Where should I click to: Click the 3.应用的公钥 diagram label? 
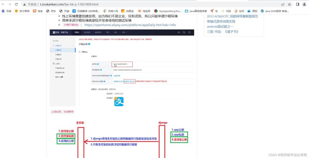[x=66, y=141]
